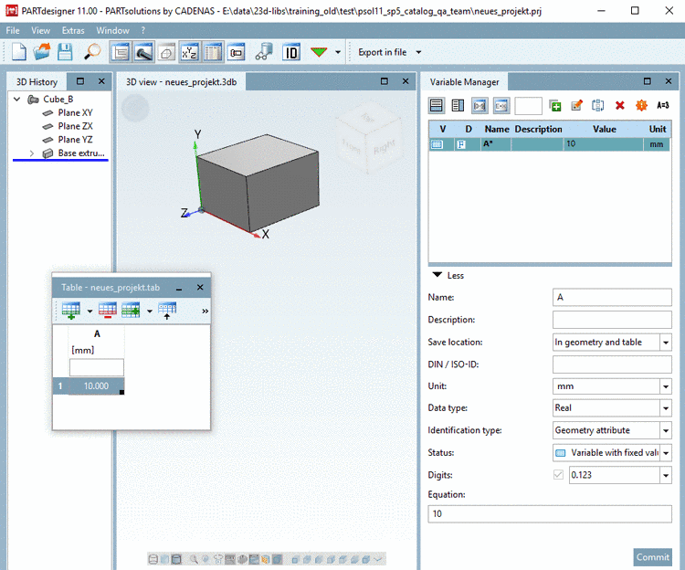Add new variable with green plus icon
Viewport: 685px width, 570px height.
(554, 107)
